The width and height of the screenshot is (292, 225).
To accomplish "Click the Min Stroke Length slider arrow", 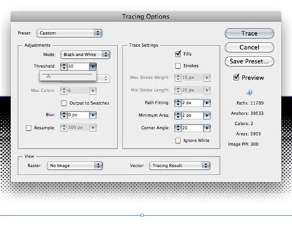I will pyautogui.click(x=207, y=90).
